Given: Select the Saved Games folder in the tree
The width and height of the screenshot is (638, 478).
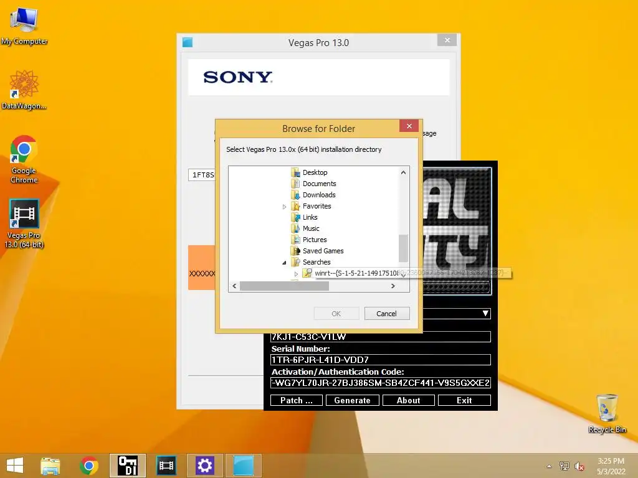Looking at the screenshot, I should 323,251.
